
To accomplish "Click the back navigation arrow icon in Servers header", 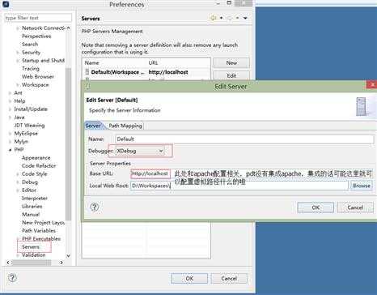I will pos(214,18).
